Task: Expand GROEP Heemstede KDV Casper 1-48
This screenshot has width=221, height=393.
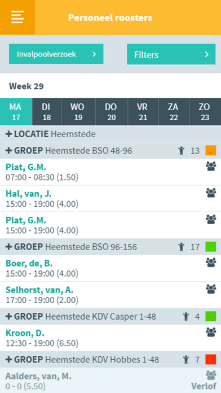Action: pos(8,317)
